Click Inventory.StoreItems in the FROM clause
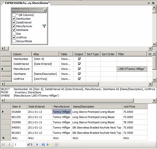The image size is (157, 149). click(x=28, y=92)
